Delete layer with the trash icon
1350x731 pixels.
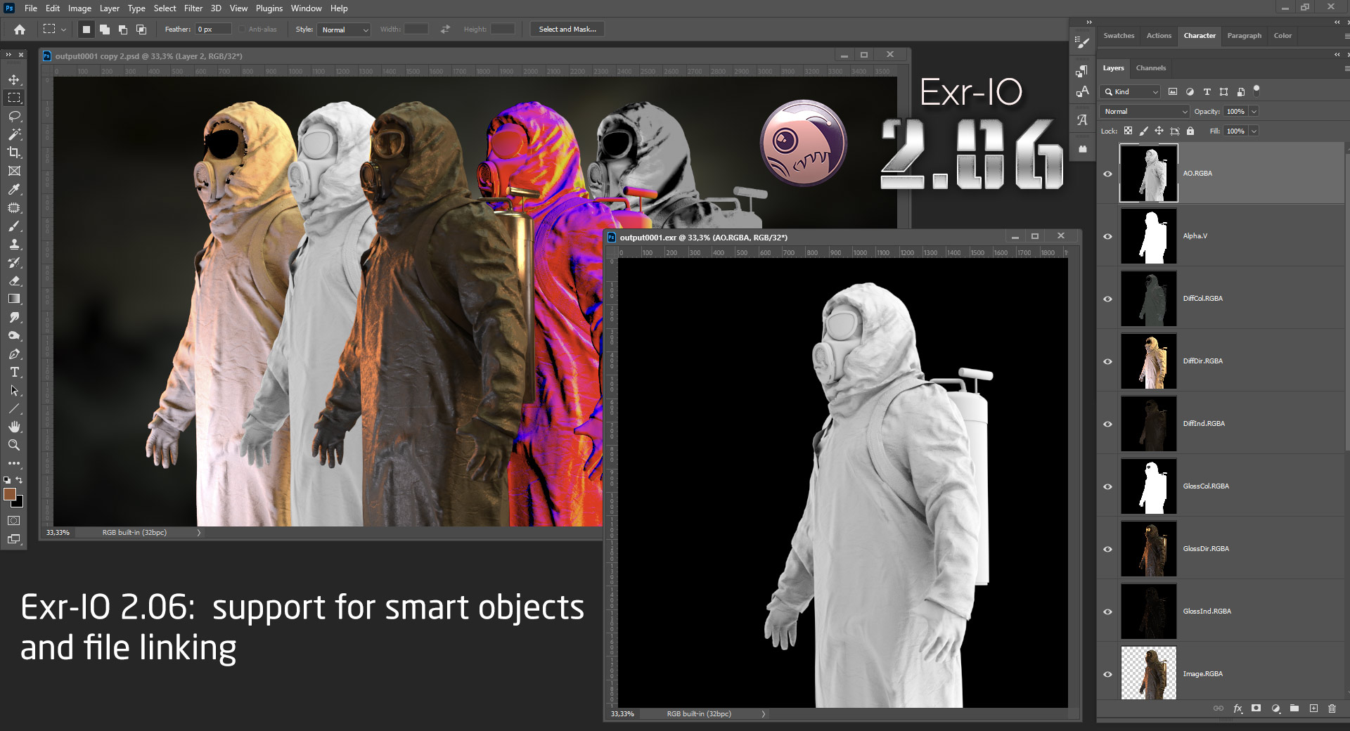[1332, 709]
